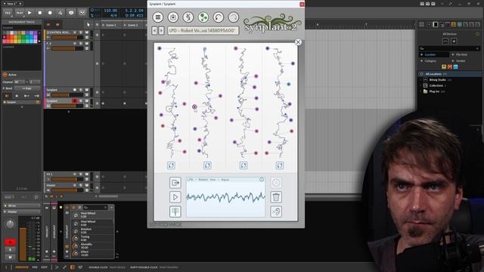484x272 pixels.
Task: Adjust the Master track volume fader
Action: point(67,190)
